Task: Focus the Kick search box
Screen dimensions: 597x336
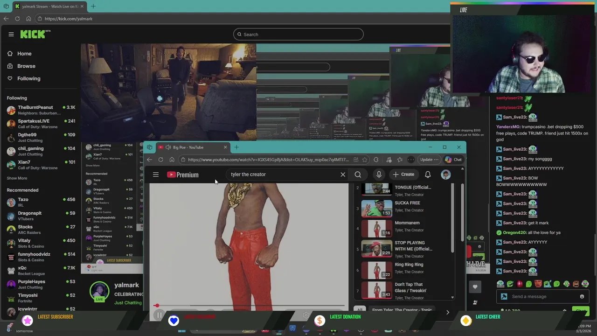Action: click(x=298, y=34)
